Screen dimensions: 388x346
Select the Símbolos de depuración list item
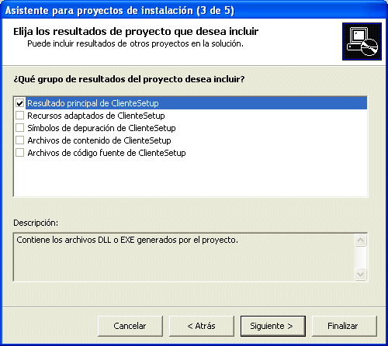[x=102, y=128]
